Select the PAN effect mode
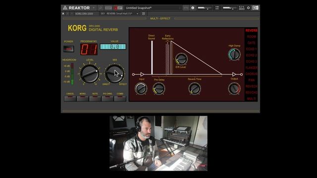 251,80
